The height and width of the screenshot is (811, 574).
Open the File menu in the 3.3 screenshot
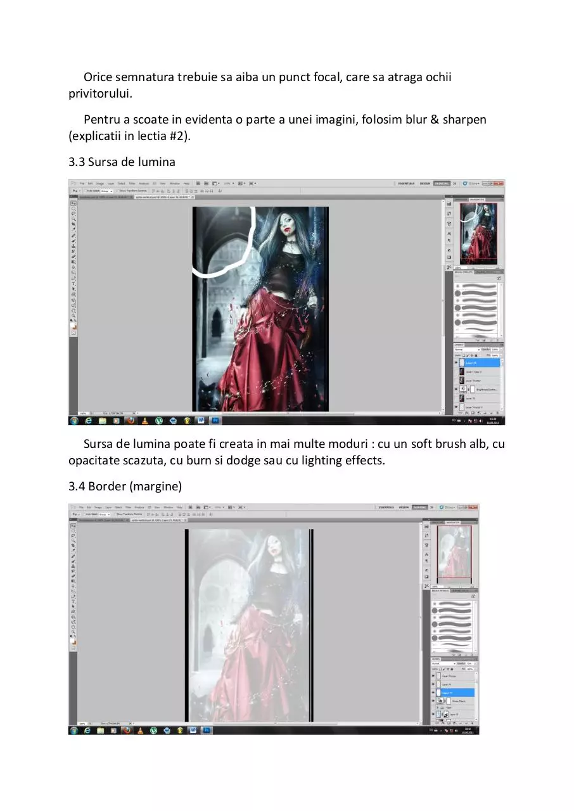[82, 184]
